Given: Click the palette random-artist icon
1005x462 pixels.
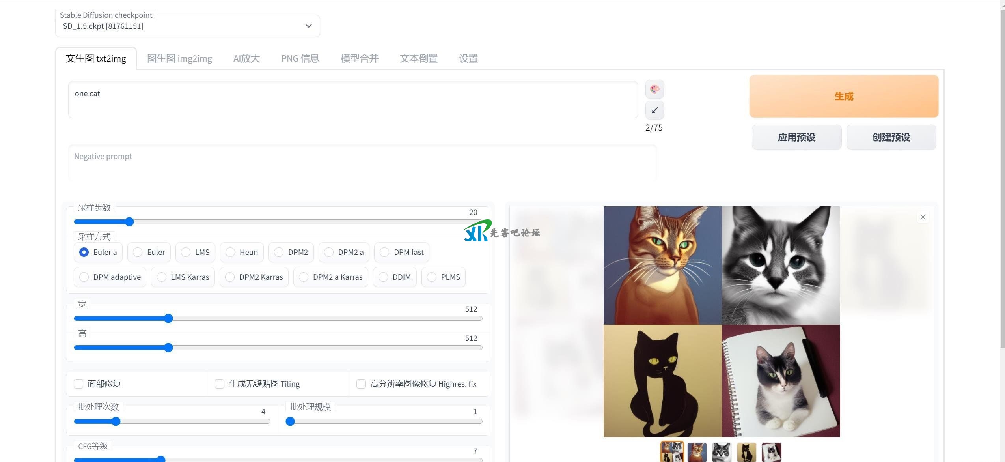Looking at the screenshot, I should 654,89.
